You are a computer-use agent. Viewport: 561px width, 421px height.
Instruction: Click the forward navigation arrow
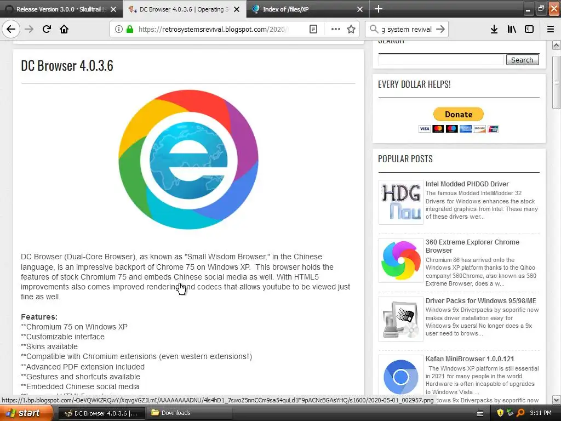(29, 29)
